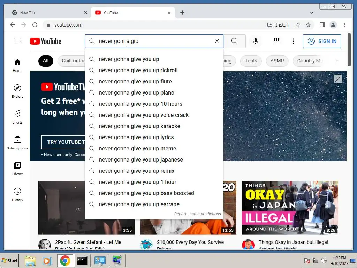The image size is (357, 268).
Task: Open Subscriptions in the sidebar
Action: [17, 143]
